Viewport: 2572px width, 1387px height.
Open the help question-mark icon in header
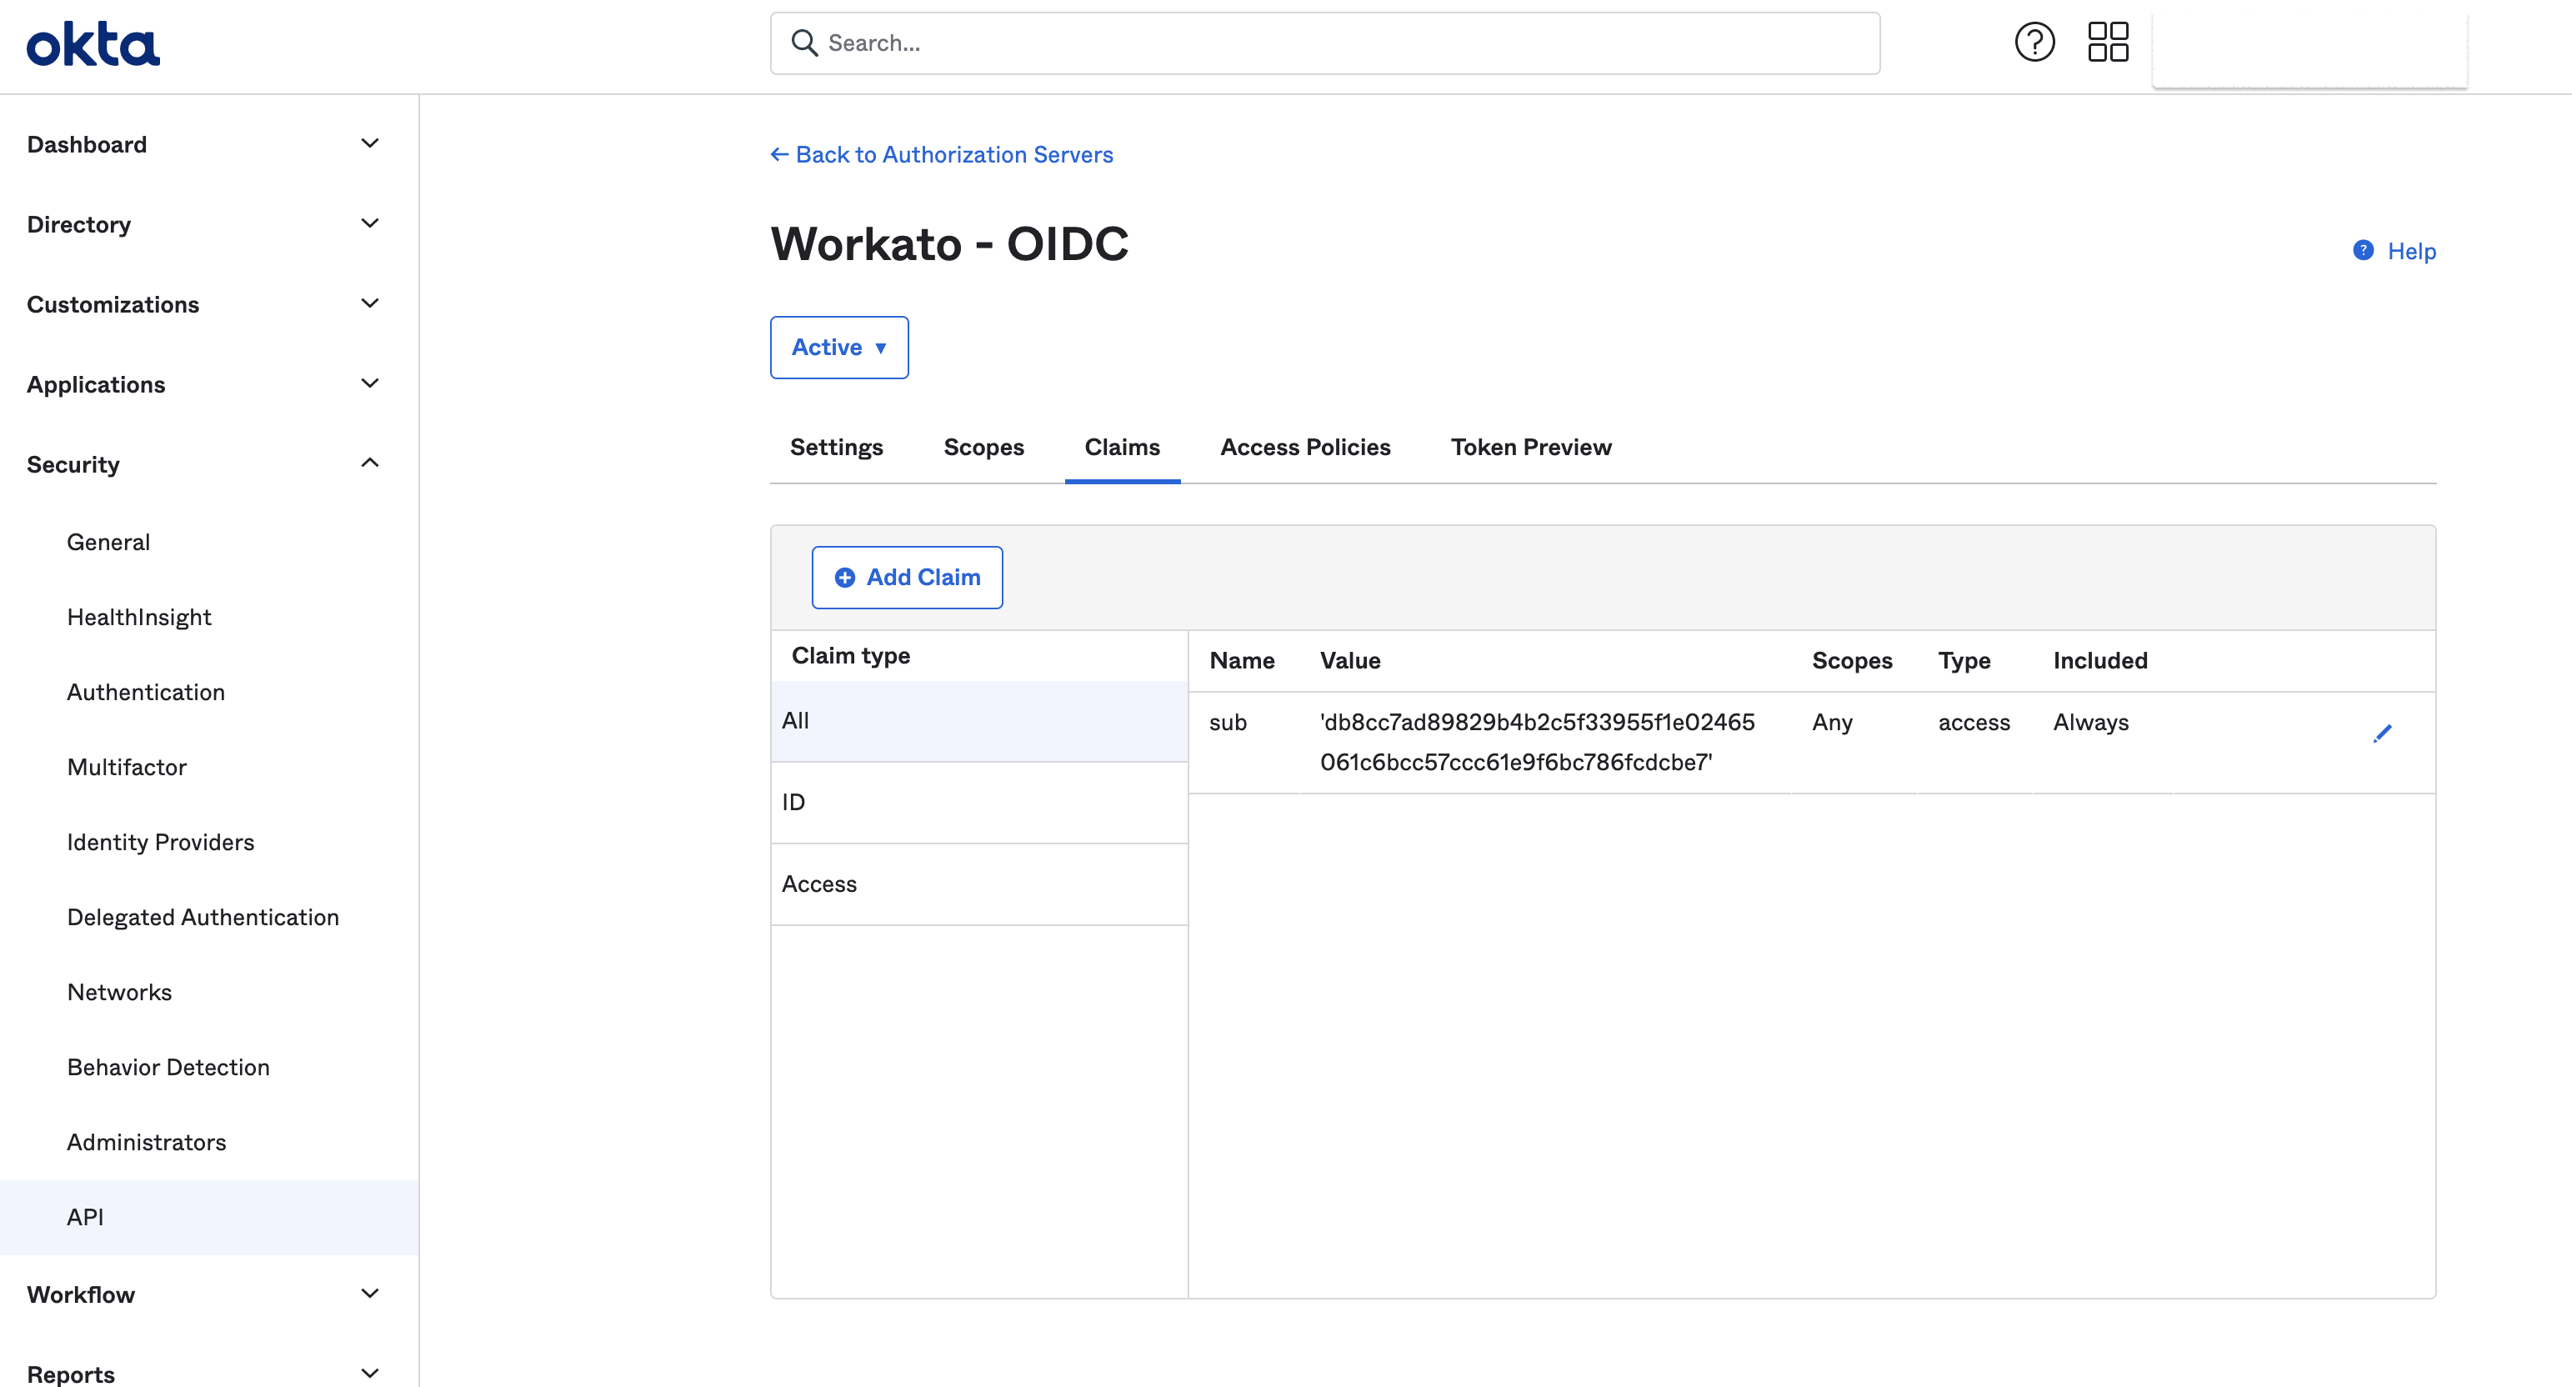pyautogui.click(x=2034, y=42)
